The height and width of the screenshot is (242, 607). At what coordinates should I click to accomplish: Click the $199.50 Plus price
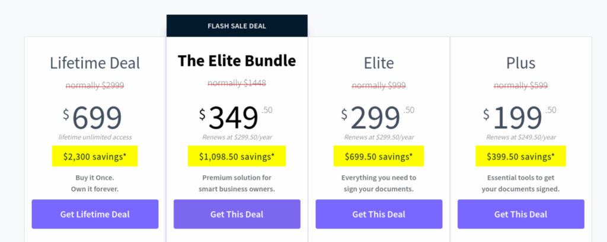tap(520, 117)
